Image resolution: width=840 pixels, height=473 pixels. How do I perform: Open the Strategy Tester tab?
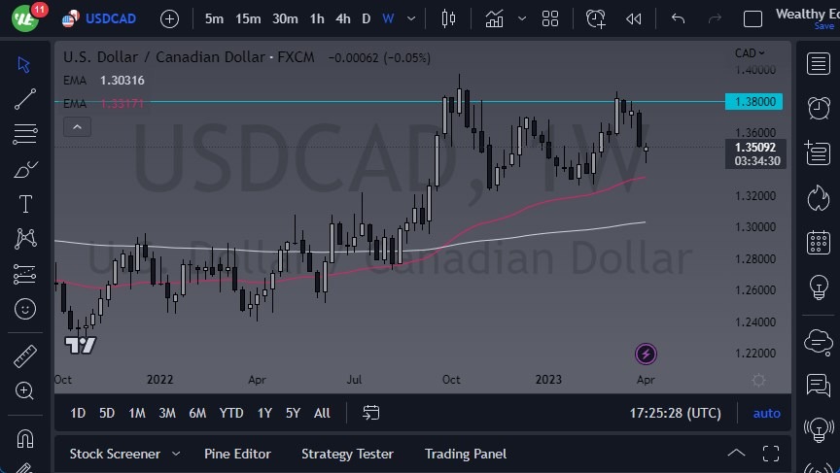(x=347, y=454)
